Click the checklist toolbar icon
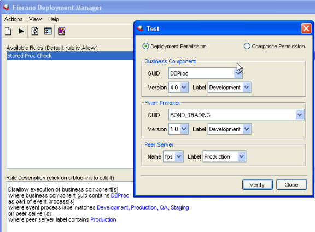 (x=48, y=31)
